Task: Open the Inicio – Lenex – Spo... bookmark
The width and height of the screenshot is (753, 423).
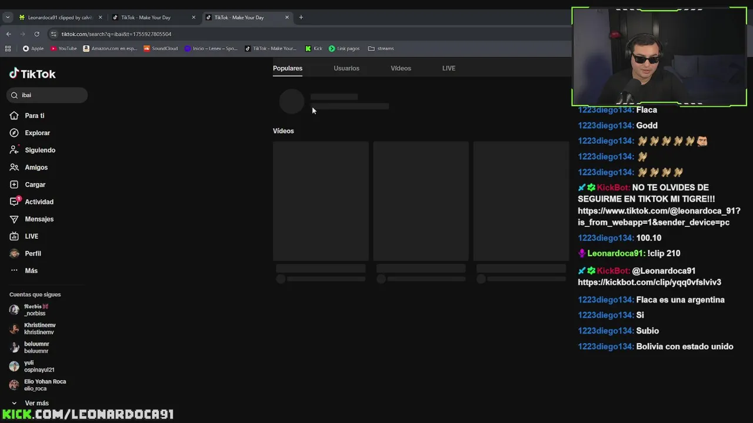Action: (x=211, y=48)
